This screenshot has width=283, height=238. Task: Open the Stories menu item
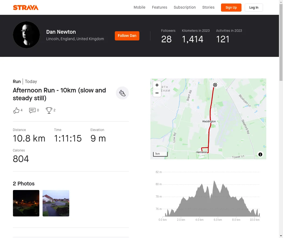coord(208,7)
